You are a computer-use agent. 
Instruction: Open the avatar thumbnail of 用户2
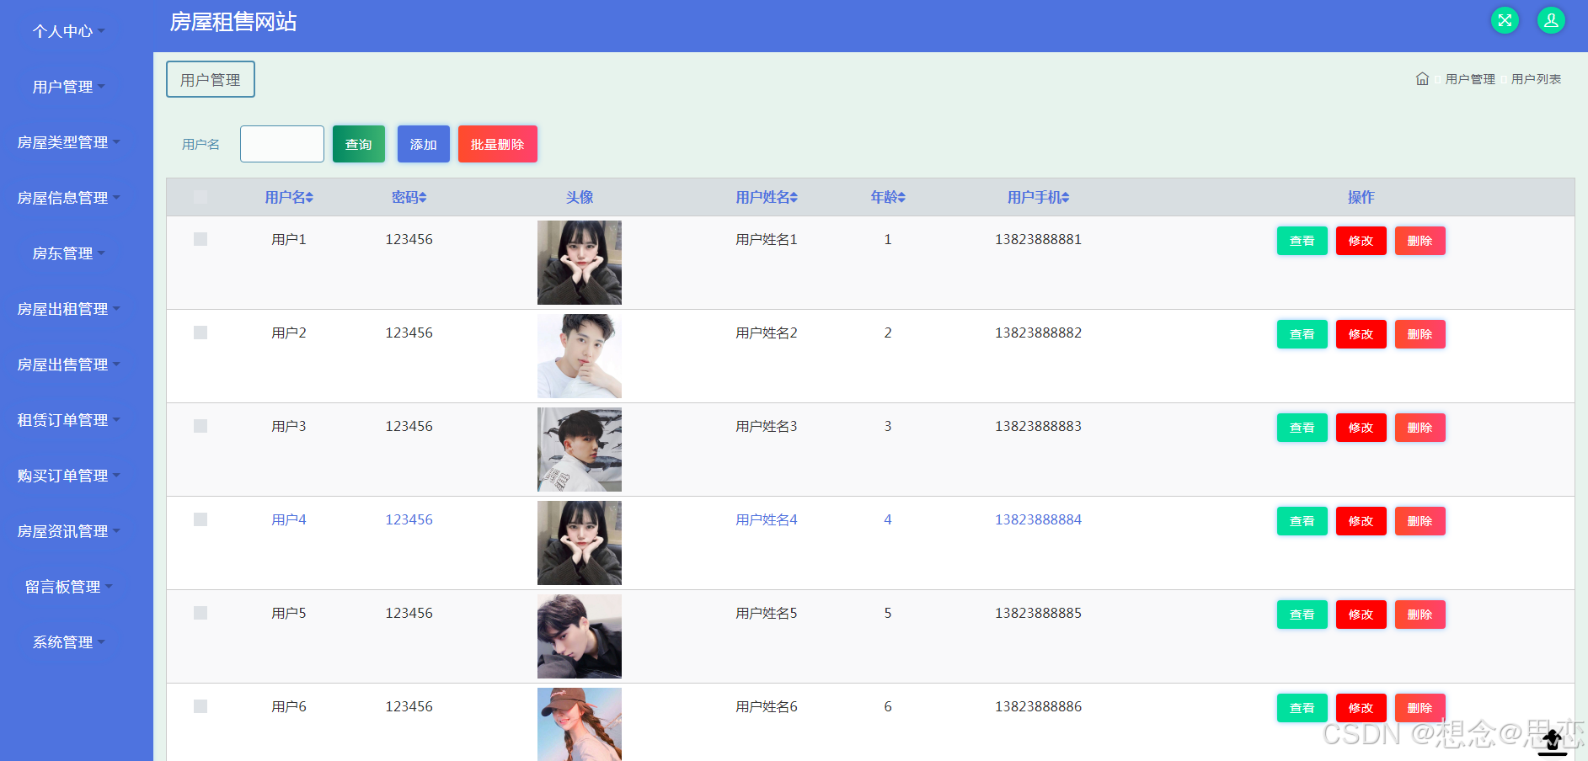pyautogui.click(x=580, y=356)
